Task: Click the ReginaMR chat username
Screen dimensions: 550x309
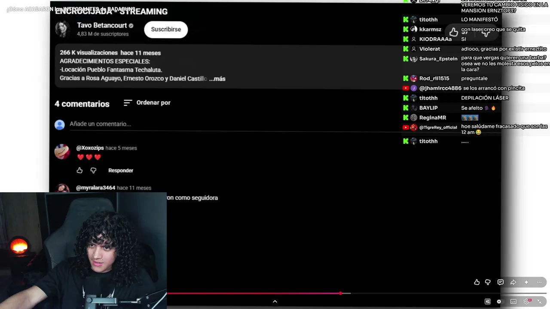Action: 433,118
